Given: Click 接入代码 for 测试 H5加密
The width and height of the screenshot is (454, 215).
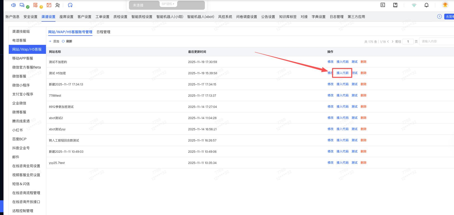Looking at the screenshot, I should click(342, 73).
